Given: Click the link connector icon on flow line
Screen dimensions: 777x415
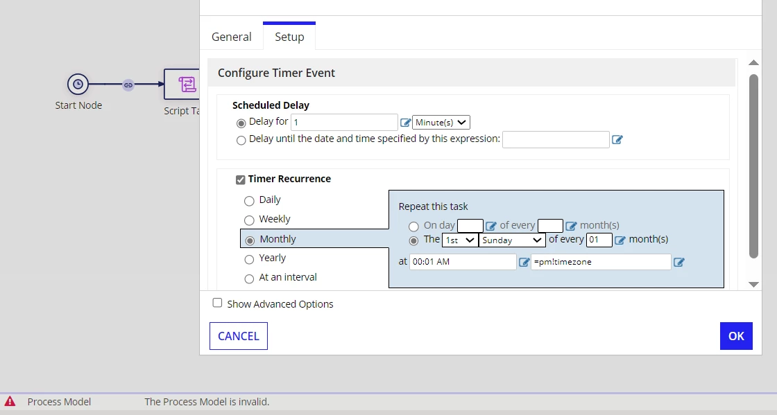Looking at the screenshot, I should coord(128,85).
